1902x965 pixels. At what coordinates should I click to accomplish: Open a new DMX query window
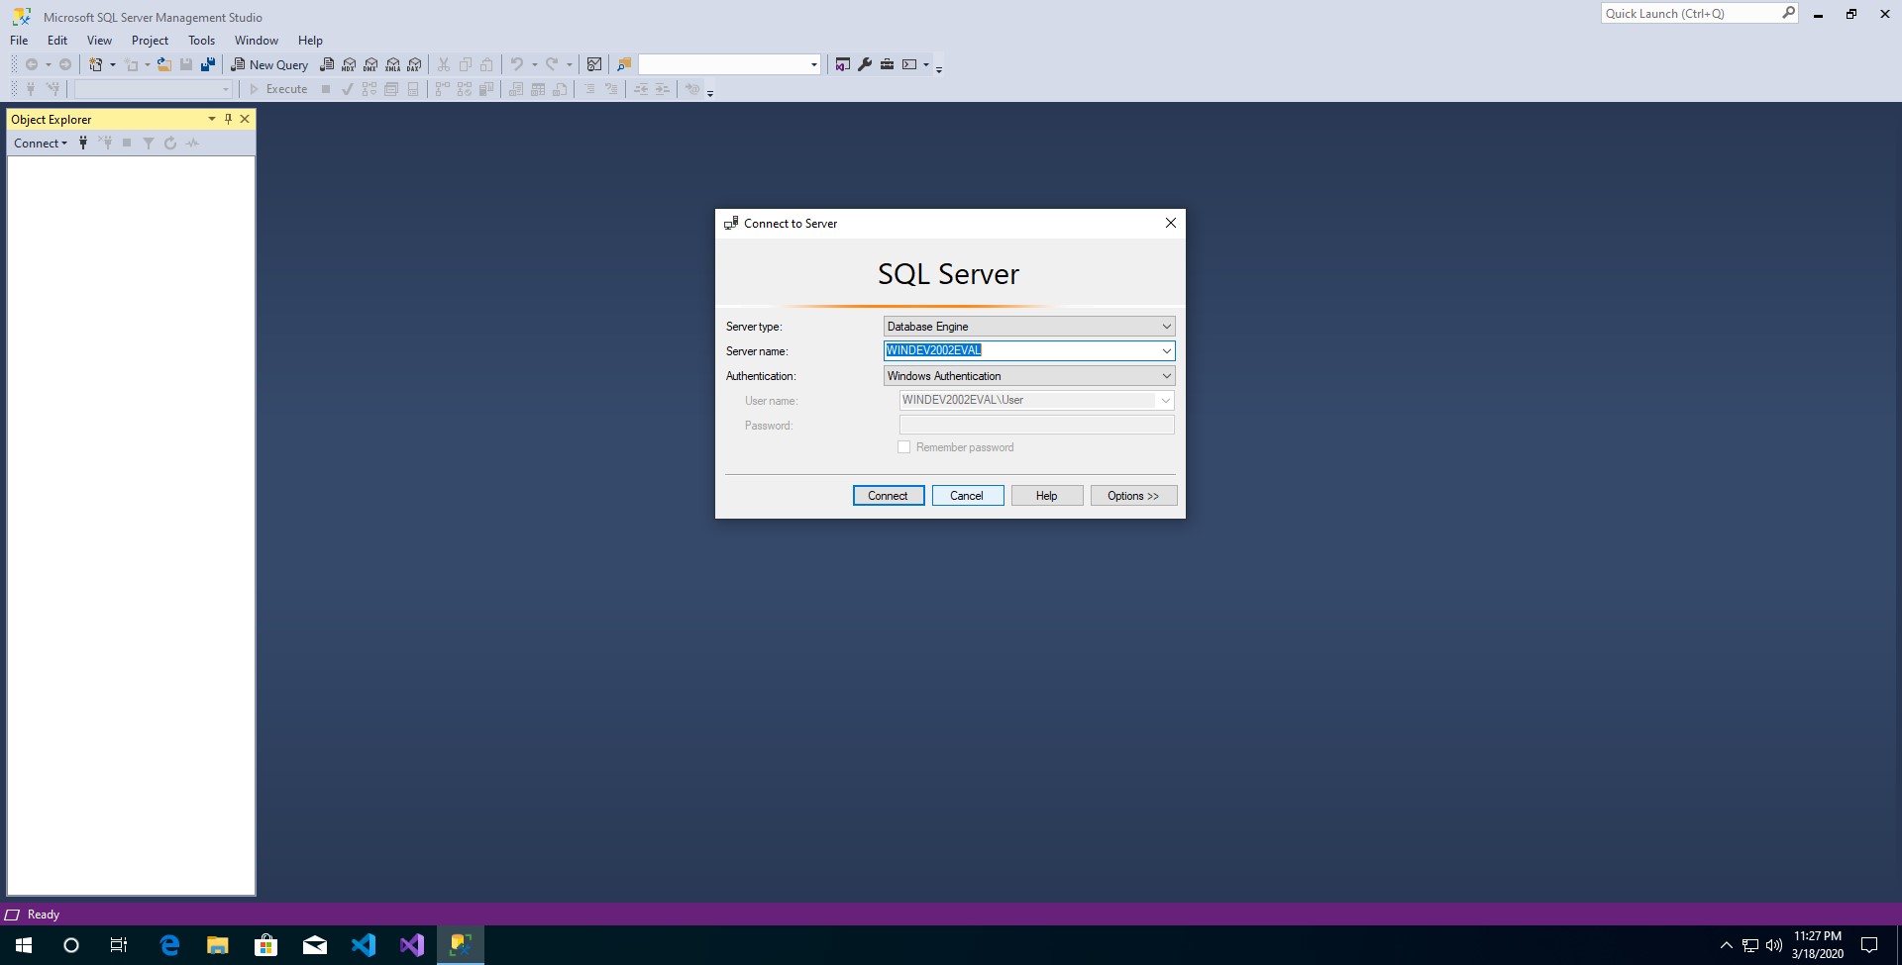pos(370,63)
